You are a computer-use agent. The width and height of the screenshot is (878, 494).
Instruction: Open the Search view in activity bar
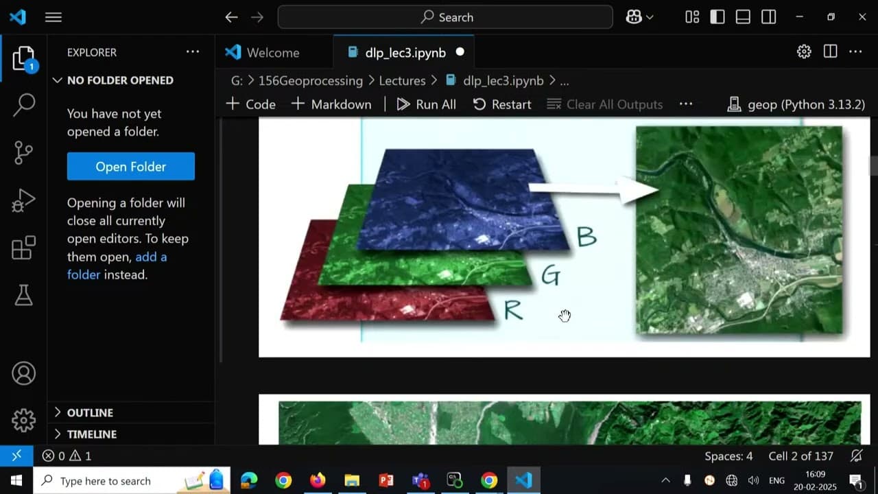point(23,104)
